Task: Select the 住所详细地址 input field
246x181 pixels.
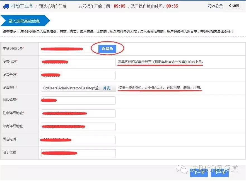Action: tap(78, 113)
